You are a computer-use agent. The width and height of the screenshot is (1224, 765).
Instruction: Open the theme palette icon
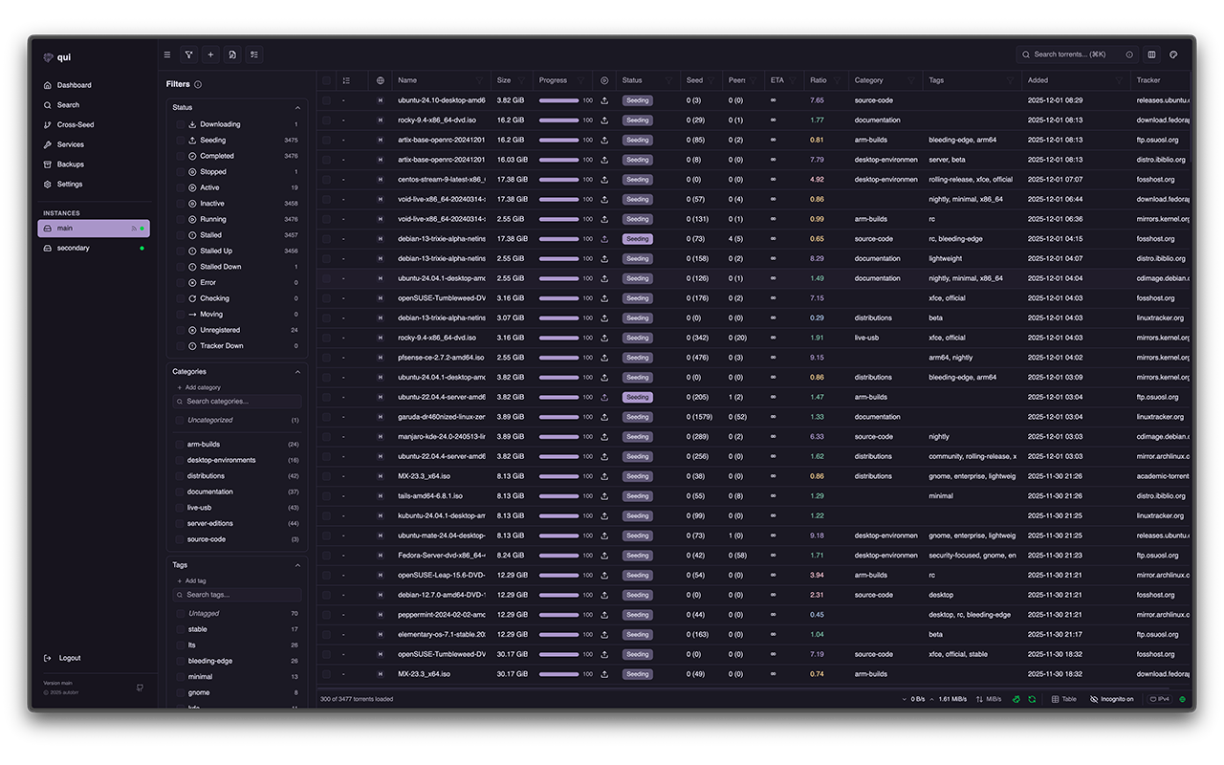[x=1173, y=55]
